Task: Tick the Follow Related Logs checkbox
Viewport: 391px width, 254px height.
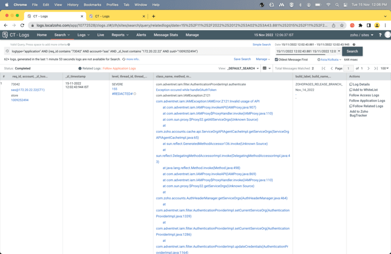Action: 351,106
